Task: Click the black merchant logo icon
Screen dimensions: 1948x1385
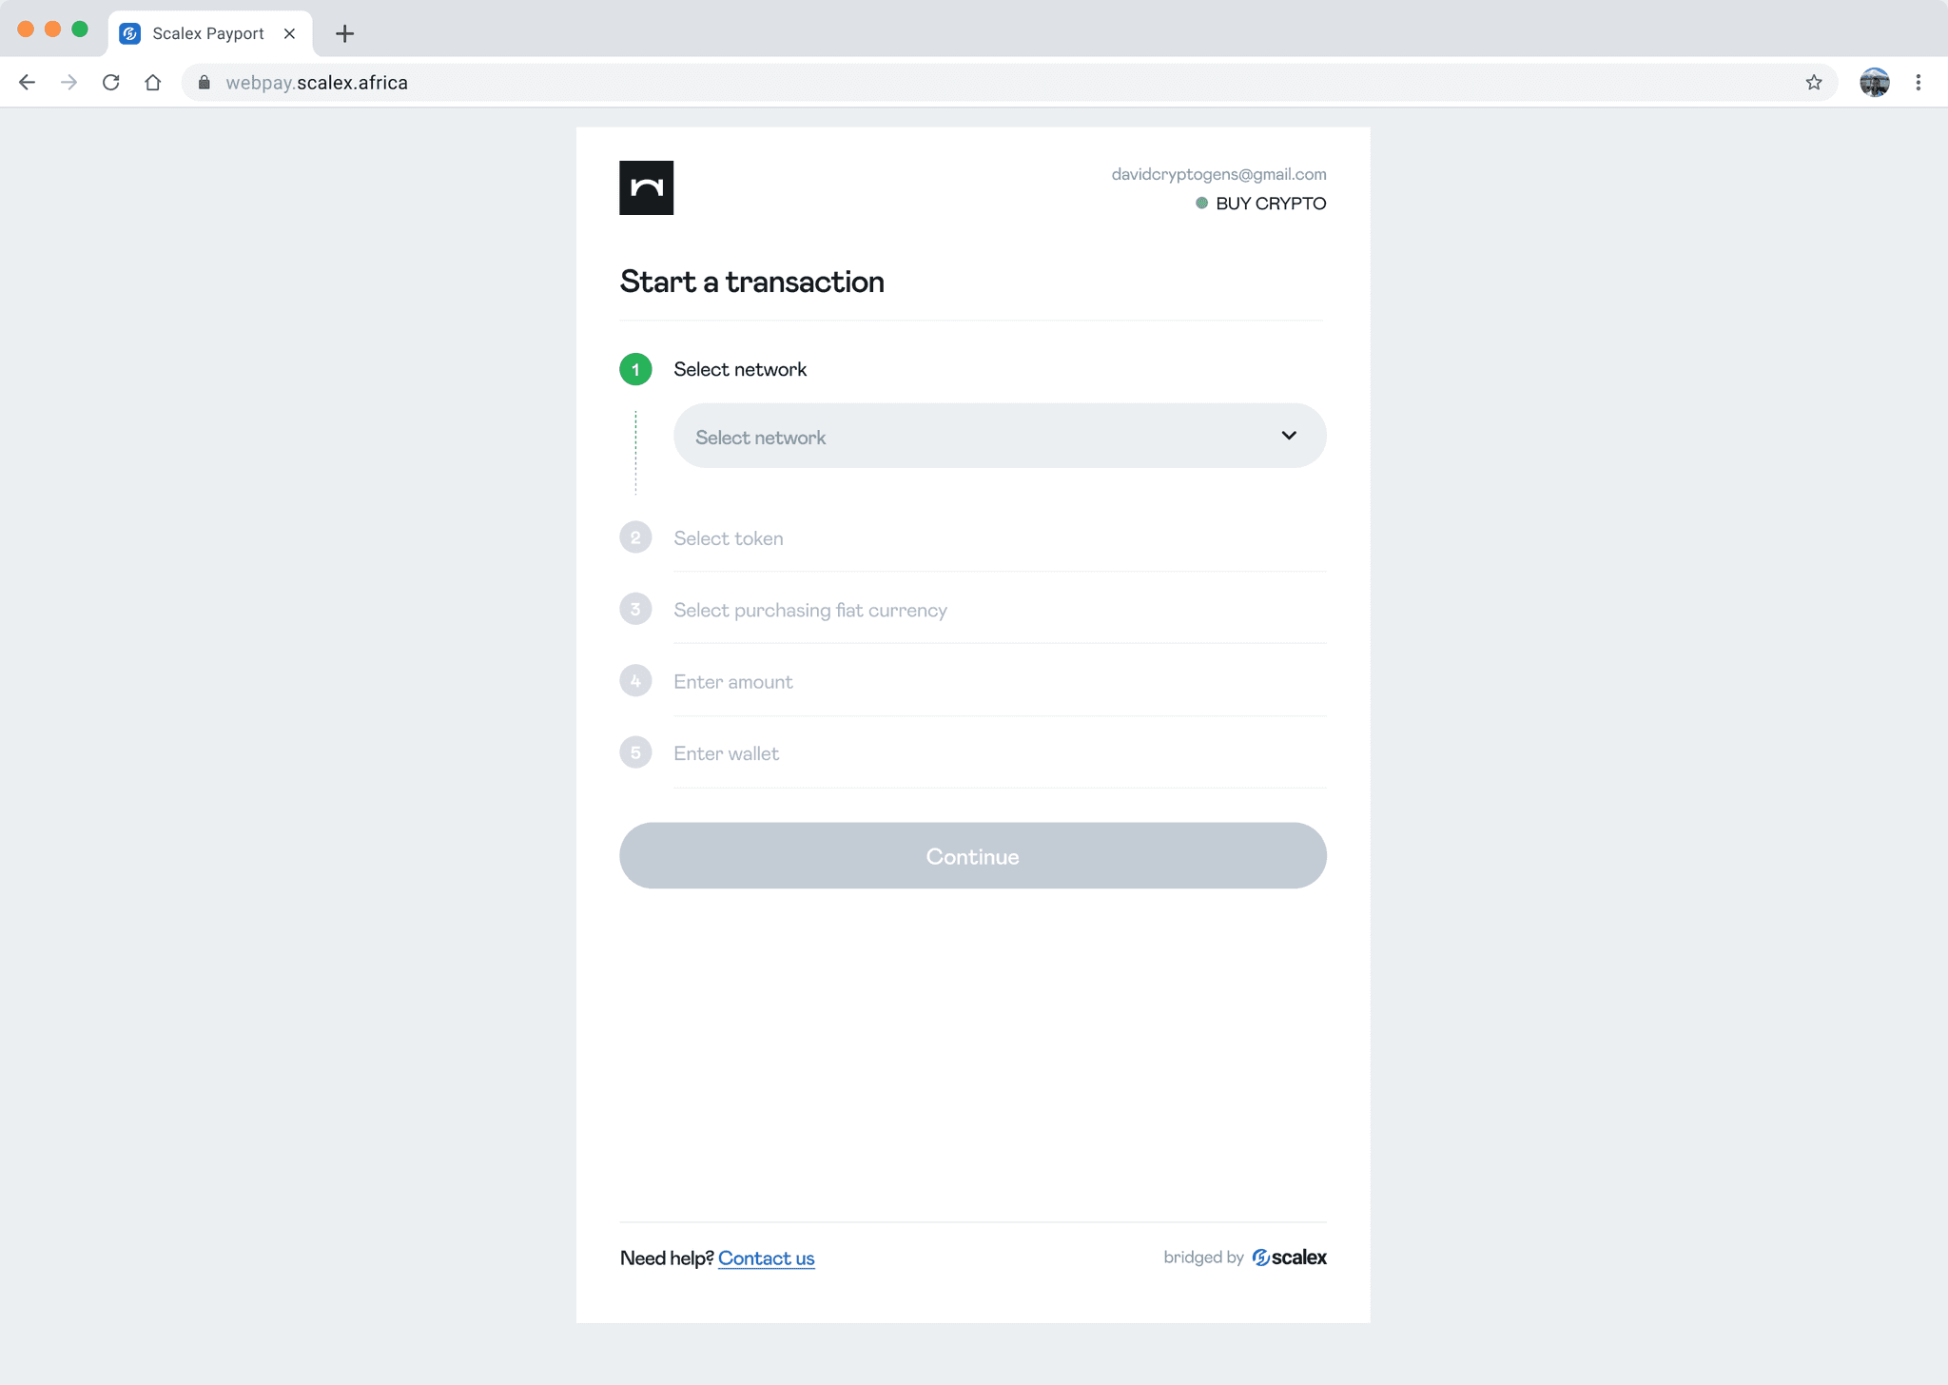Action: coord(646,187)
